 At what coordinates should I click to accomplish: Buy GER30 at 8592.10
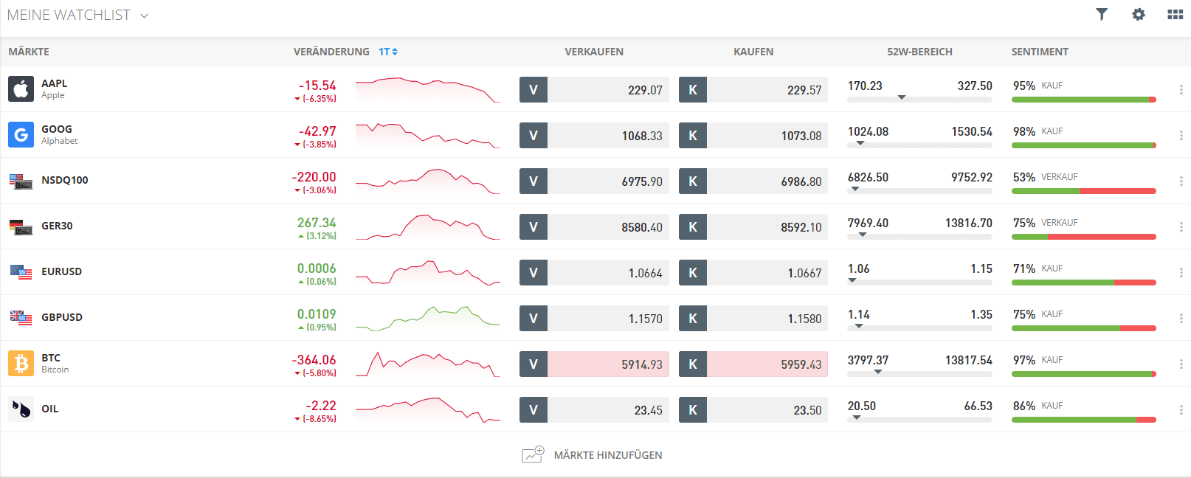[x=753, y=227]
